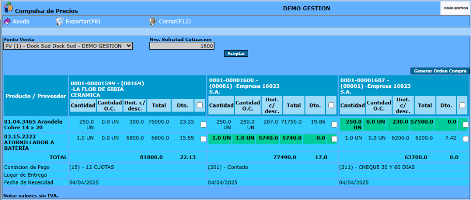
Task: Click the value '6800.0' in the Total column
Action: [x=160, y=138]
